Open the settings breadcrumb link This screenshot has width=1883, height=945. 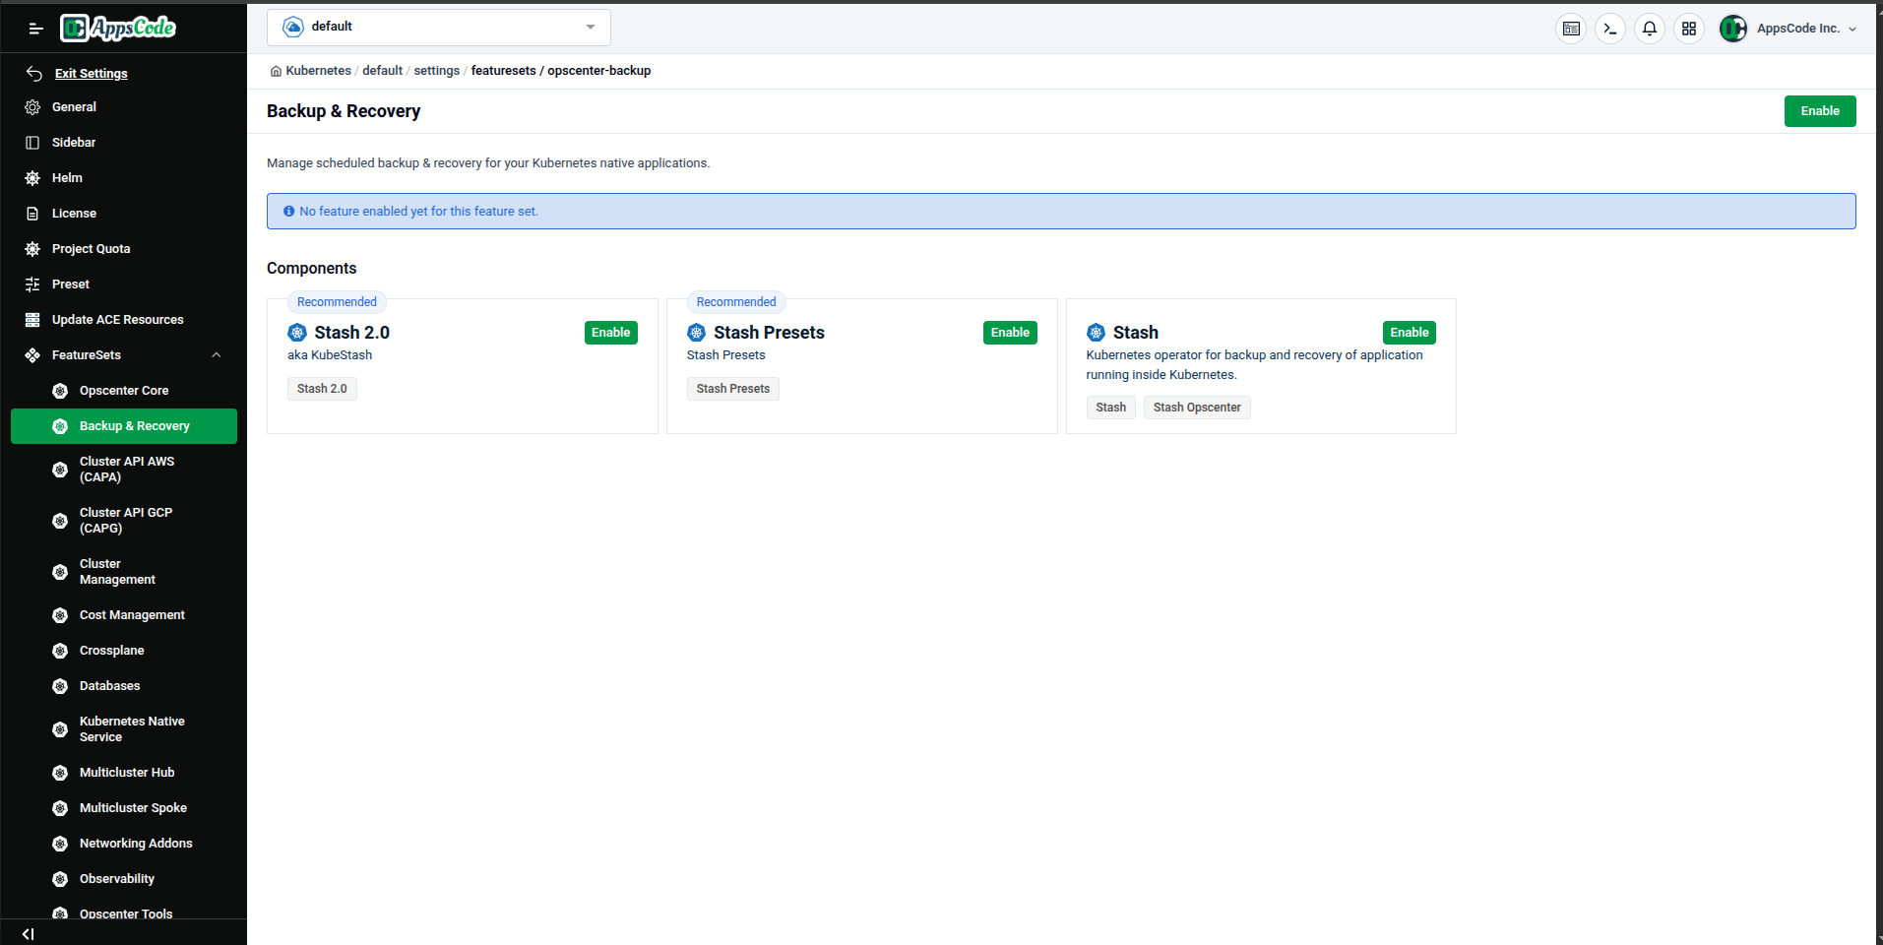point(436,70)
